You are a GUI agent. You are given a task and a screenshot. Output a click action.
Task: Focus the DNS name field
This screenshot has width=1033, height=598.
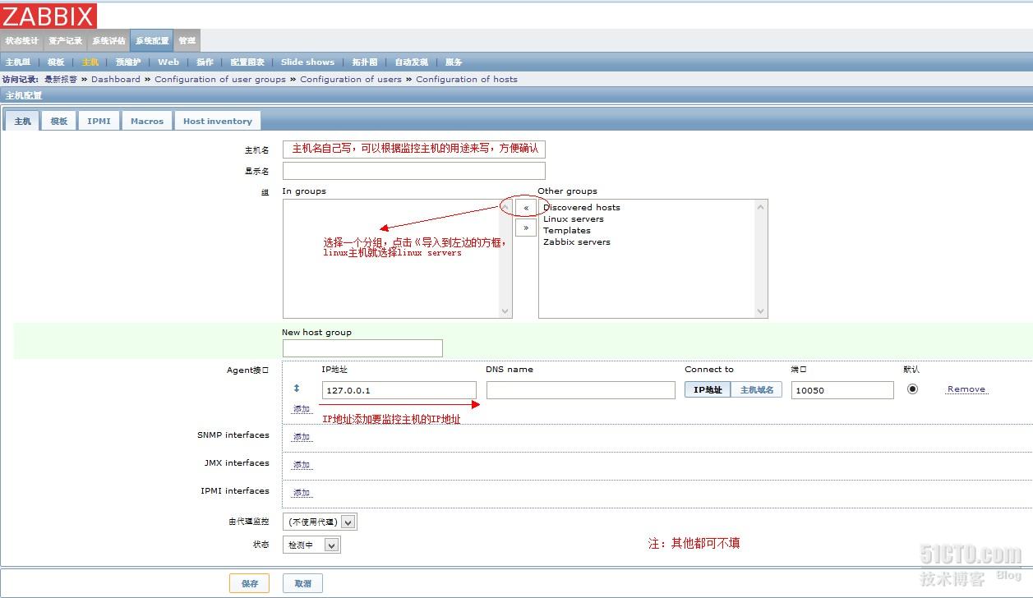click(581, 390)
